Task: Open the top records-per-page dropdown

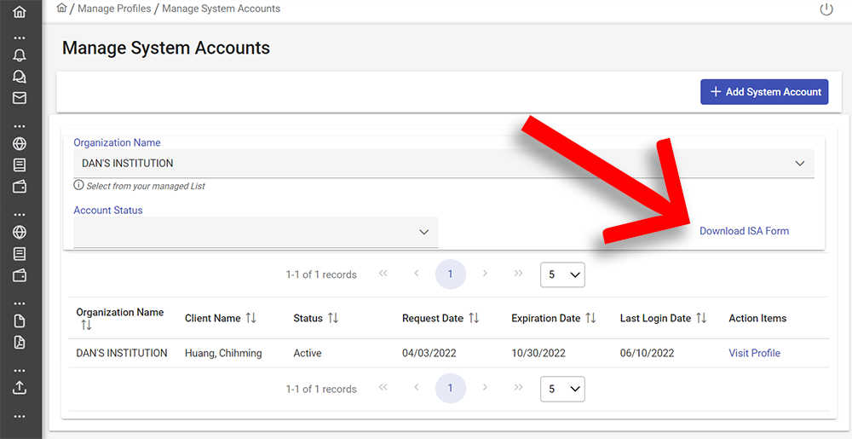Action: coord(562,274)
